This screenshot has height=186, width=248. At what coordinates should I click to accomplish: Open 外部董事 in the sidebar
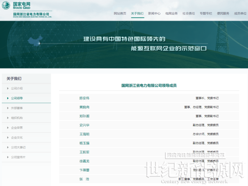(x=17, y=108)
